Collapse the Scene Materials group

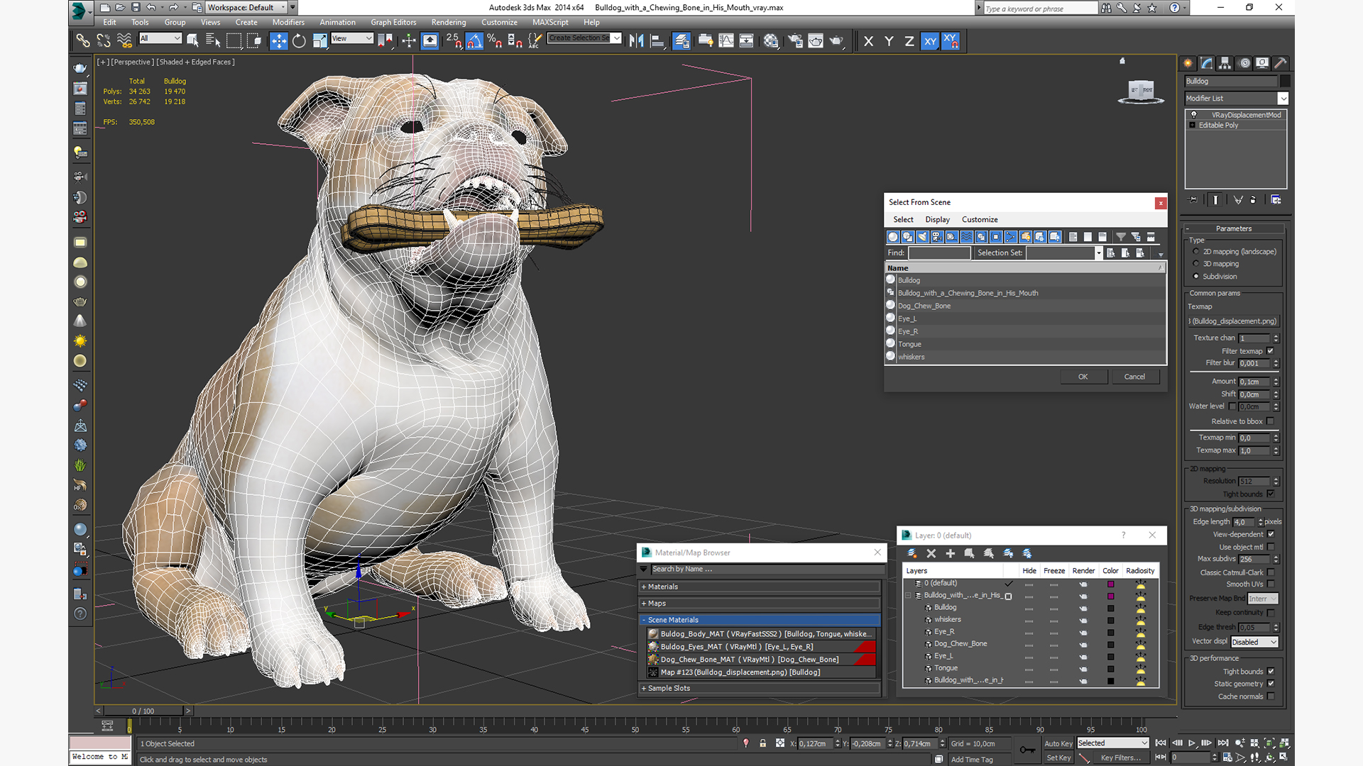click(x=760, y=620)
